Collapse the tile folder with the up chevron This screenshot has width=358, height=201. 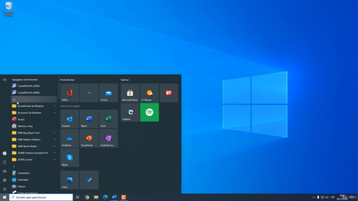[x=89, y=93]
